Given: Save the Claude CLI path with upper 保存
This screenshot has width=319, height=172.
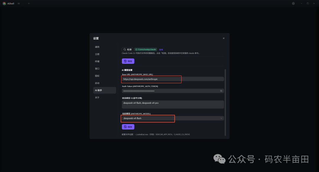Looking at the screenshot, I should point(128,61).
